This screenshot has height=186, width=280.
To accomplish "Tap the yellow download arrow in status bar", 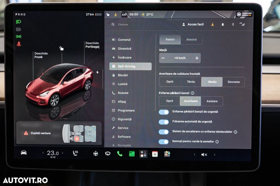I will [116, 14].
